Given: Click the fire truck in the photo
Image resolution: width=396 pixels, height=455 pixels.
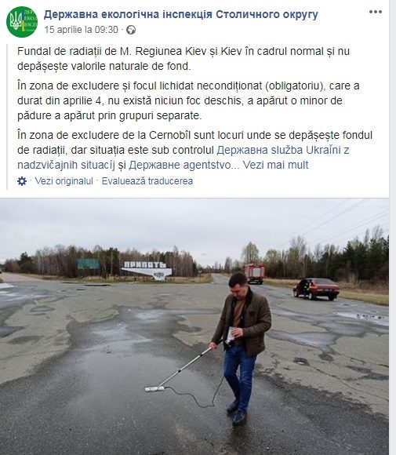Looking at the screenshot, I should (255, 273).
